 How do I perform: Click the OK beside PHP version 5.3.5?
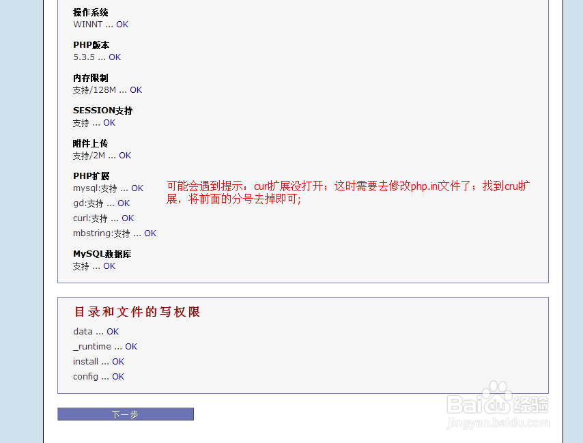[114, 57]
